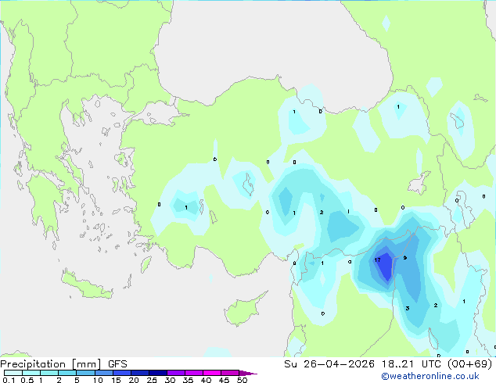
Task: Click the weatheronline.co.uk copyright link
Action: coord(430,376)
